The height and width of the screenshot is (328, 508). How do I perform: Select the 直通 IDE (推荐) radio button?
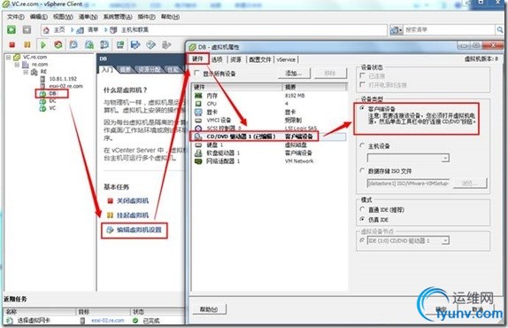[362, 209]
